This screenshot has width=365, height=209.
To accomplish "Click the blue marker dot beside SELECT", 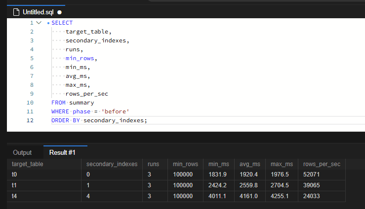I will click(48, 23).
